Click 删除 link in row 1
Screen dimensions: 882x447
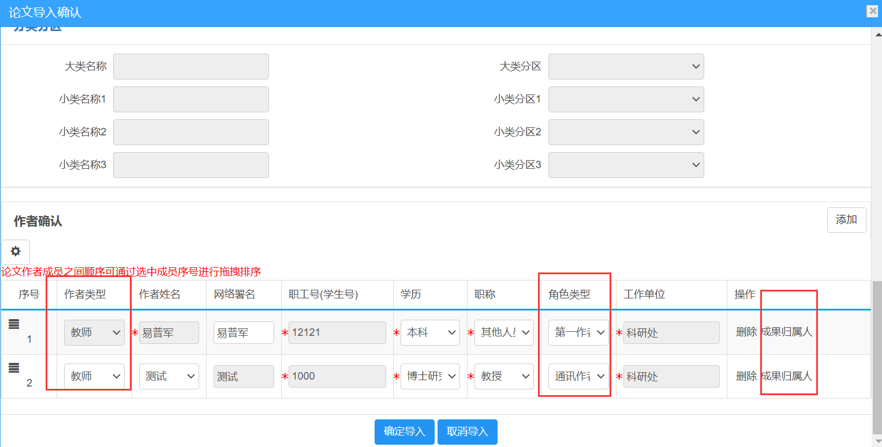pyautogui.click(x=746, y=332)
